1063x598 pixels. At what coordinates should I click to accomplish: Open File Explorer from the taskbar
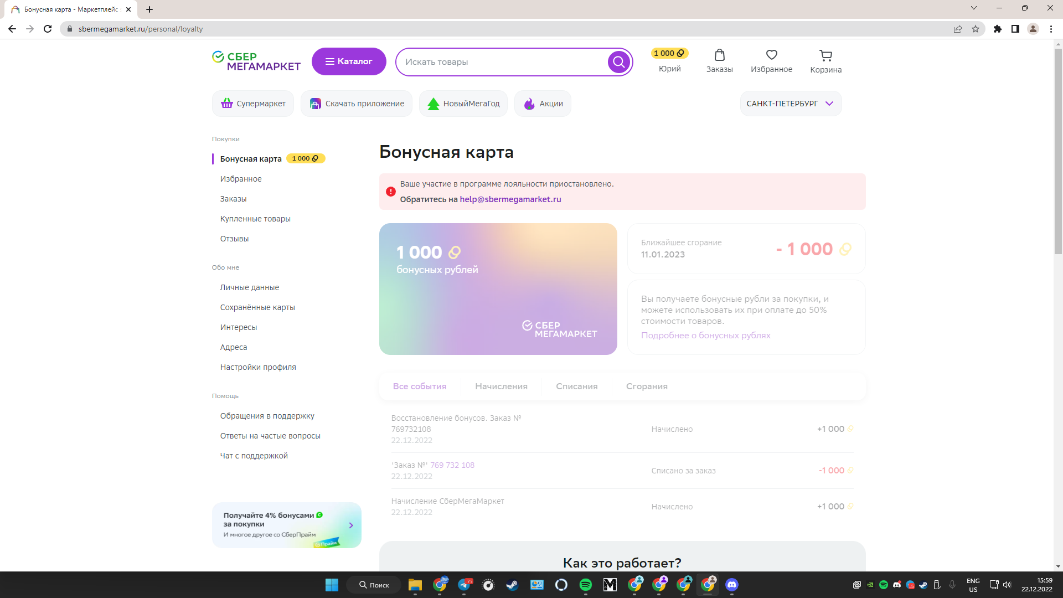(415, 585)
